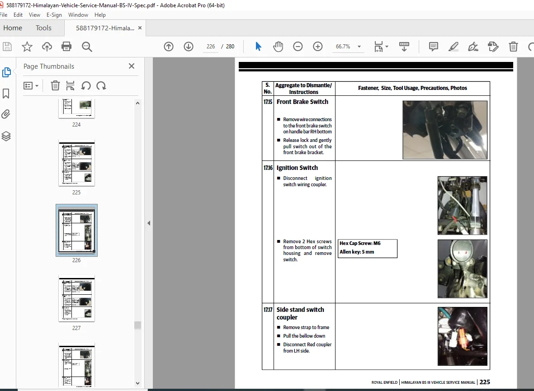Image resolution: width=534 pixels, height=391 pixels.
Task: Click the upload to cloud icon
Action: pos(47,47)
